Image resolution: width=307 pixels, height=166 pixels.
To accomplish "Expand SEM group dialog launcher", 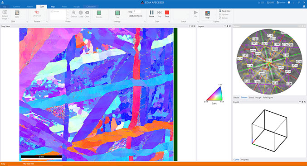I will click(27, 22).
